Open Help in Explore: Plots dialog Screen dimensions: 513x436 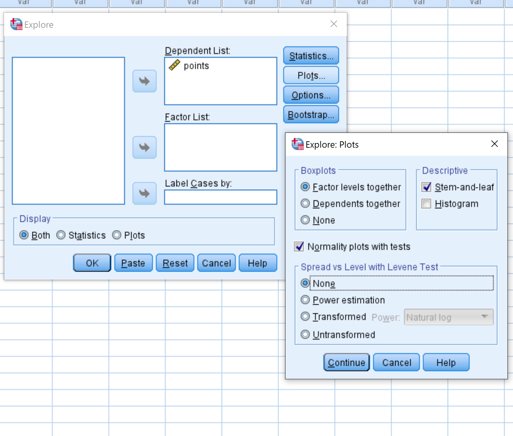pos(446,362)
